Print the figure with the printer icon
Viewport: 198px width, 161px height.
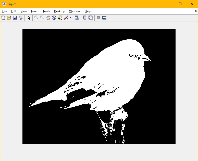[21, 18]
